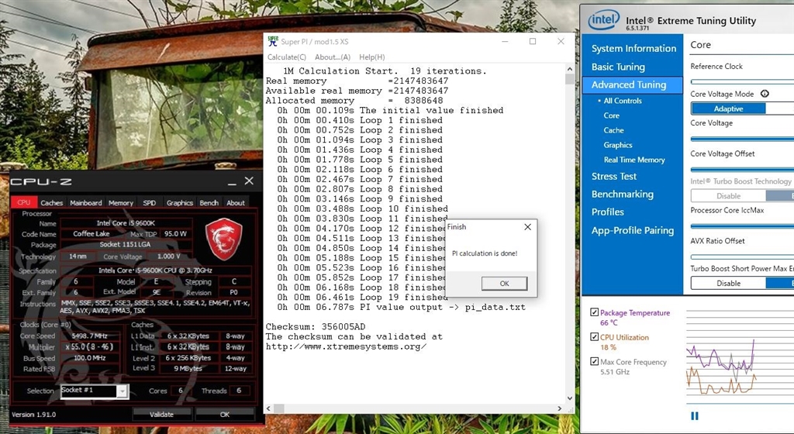Adjust the Core Voltage Offset slider

(x=742, y=170)
